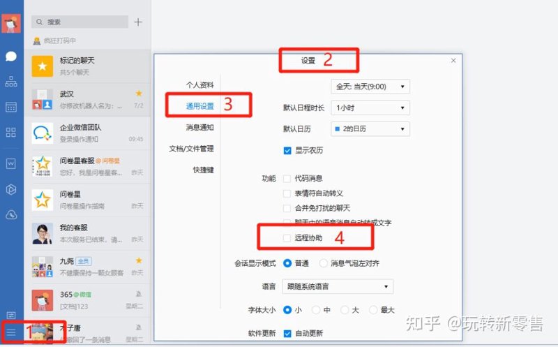Enable the 表情符自动转义 checkbox
Viewport: 558px width, 347px height.
(287, 193)
